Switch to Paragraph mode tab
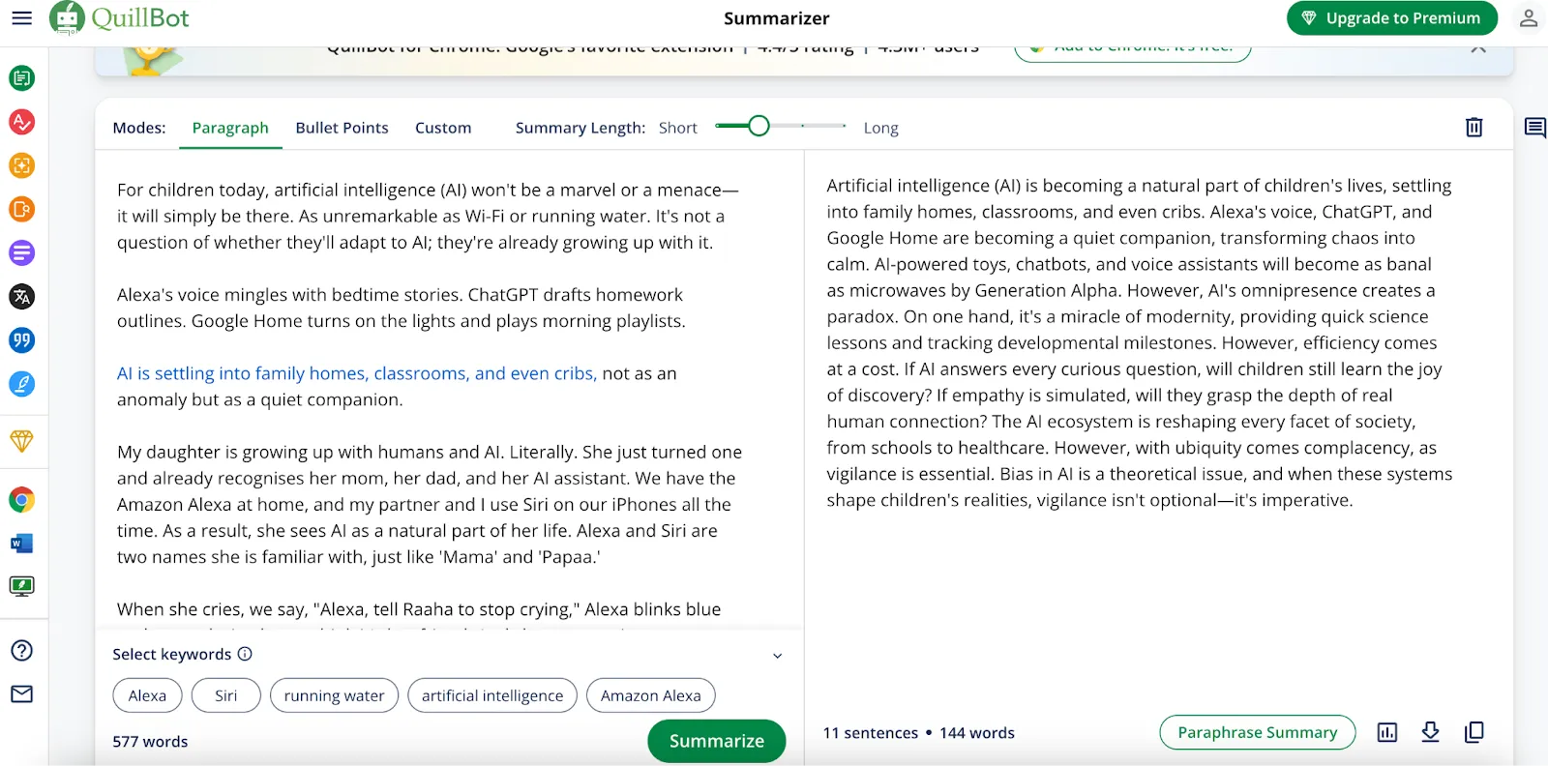 (x=230, y=128)
